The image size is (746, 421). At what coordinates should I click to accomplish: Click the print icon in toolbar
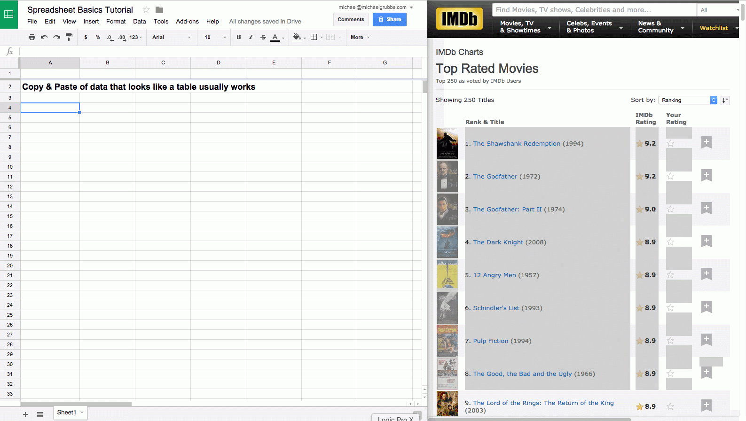[32, 37]
